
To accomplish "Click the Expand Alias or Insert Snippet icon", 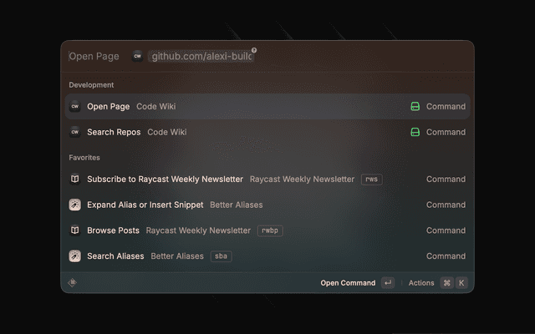I will tap(74, 205).
